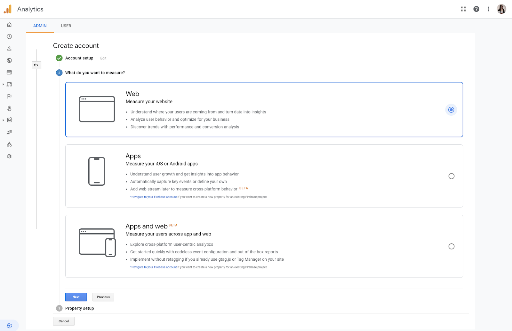Screen dimensions: 512x331
Task: Open the Help question mark icon
Action: [476, 9]
